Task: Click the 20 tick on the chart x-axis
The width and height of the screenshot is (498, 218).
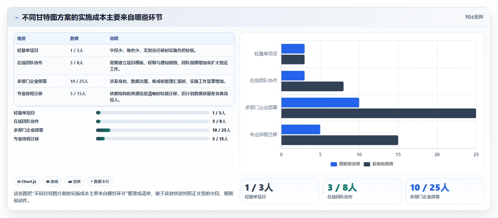Action: coord(437,155)
